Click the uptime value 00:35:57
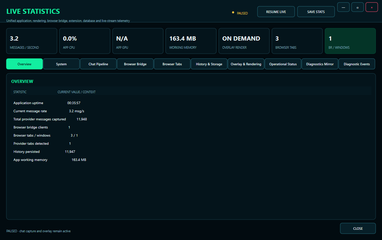The height and width of the screenshot is (240, 382). pos(74,103)
